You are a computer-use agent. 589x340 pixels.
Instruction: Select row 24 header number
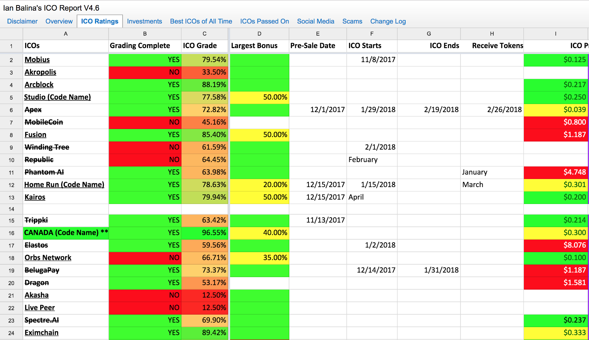11,333
